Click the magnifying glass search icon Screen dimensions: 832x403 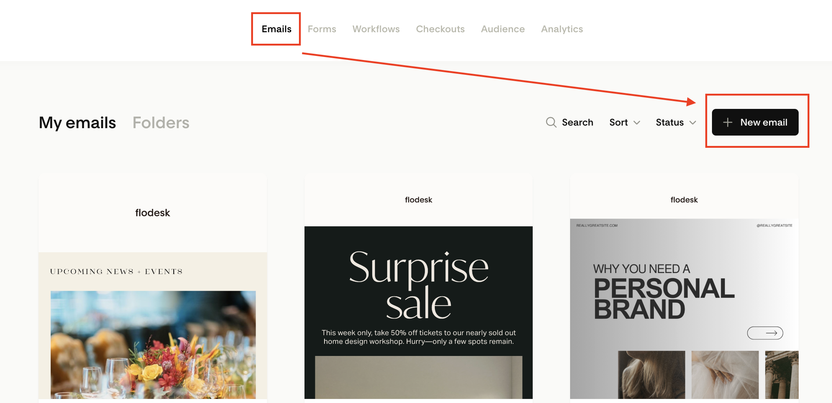[551, 122]
